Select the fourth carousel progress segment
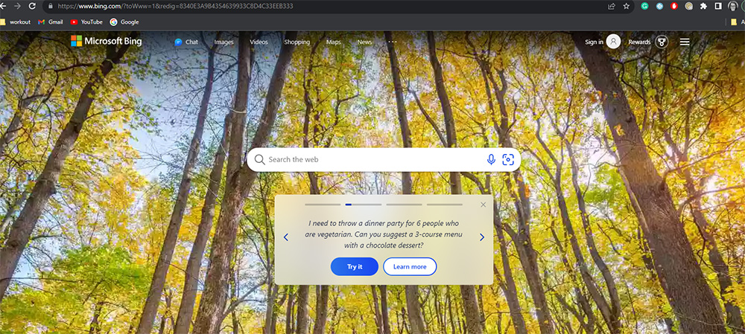 coord(445,205)
